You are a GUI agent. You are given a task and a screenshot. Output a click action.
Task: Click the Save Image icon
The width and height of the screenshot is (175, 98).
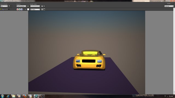point(1,10)
